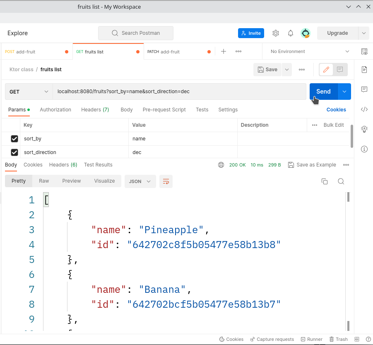Open response Headers (6) tab

63,165
